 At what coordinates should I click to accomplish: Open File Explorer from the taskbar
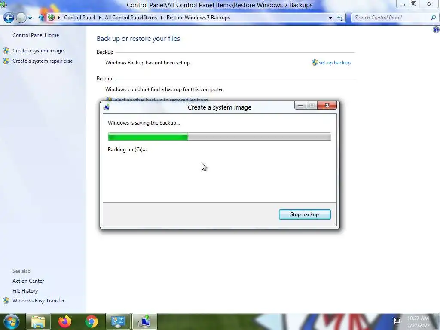coord(38,321)
